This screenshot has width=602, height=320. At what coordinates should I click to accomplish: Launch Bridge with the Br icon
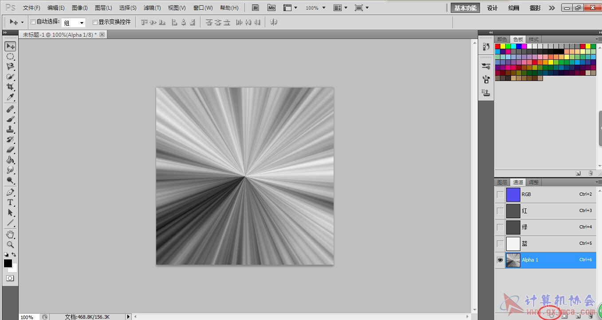(256, 8)
